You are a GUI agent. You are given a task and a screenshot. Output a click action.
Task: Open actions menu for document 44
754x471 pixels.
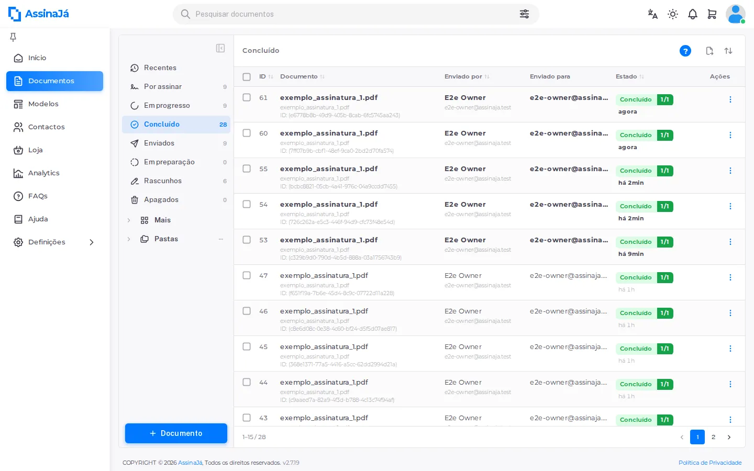point(730,384)
